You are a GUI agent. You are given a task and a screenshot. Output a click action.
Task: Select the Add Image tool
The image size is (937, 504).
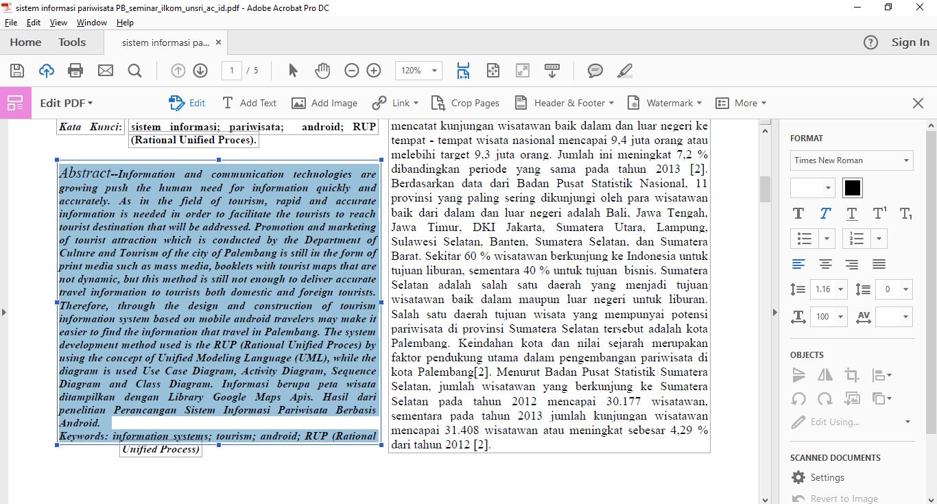(324, 103)
